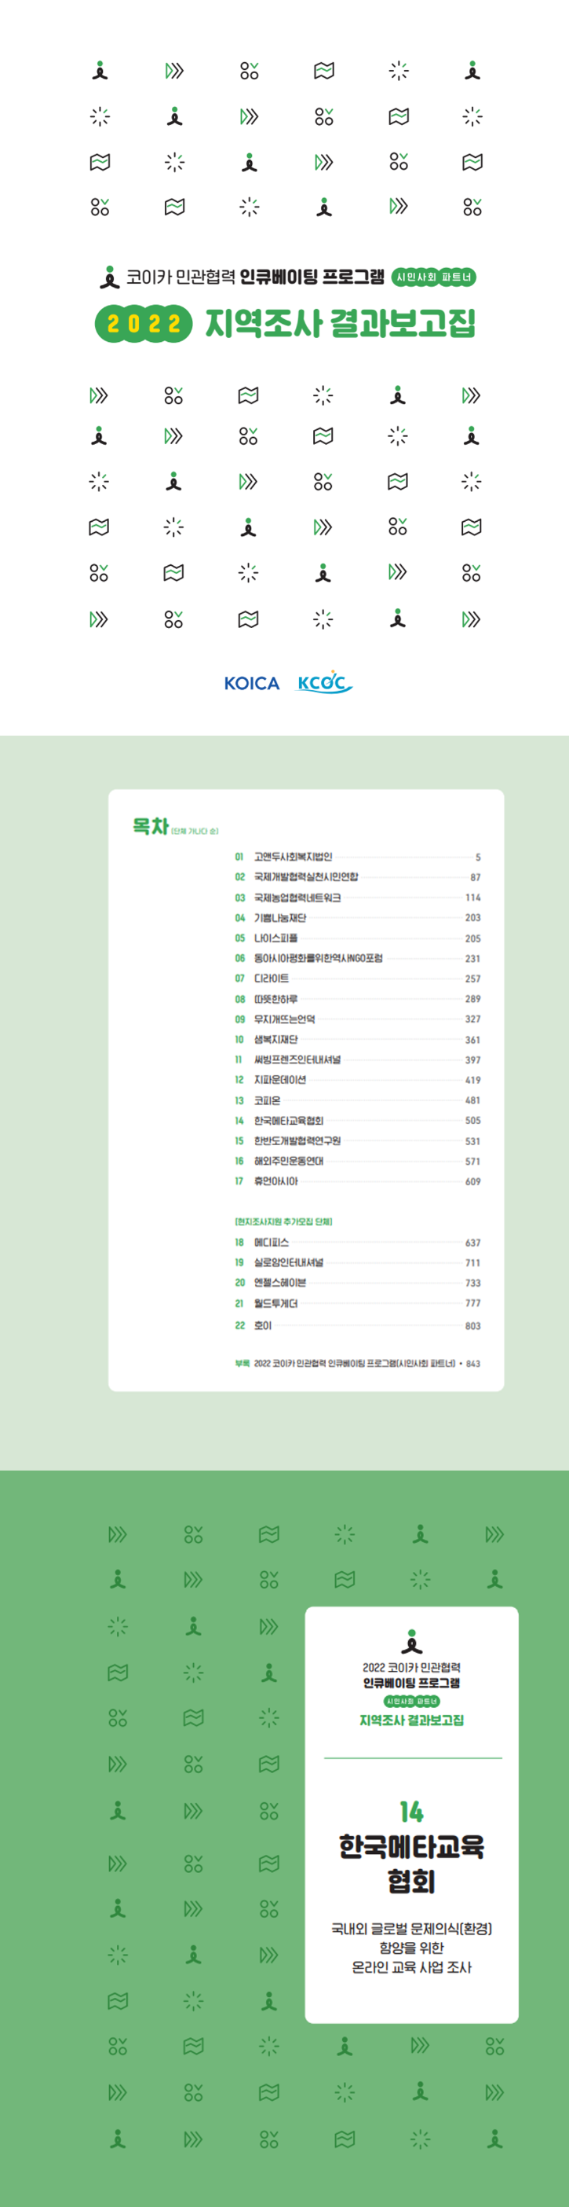Screen dimensions: 569x2207
Task: Click the 목차 heading
Action: pos(151,826)
